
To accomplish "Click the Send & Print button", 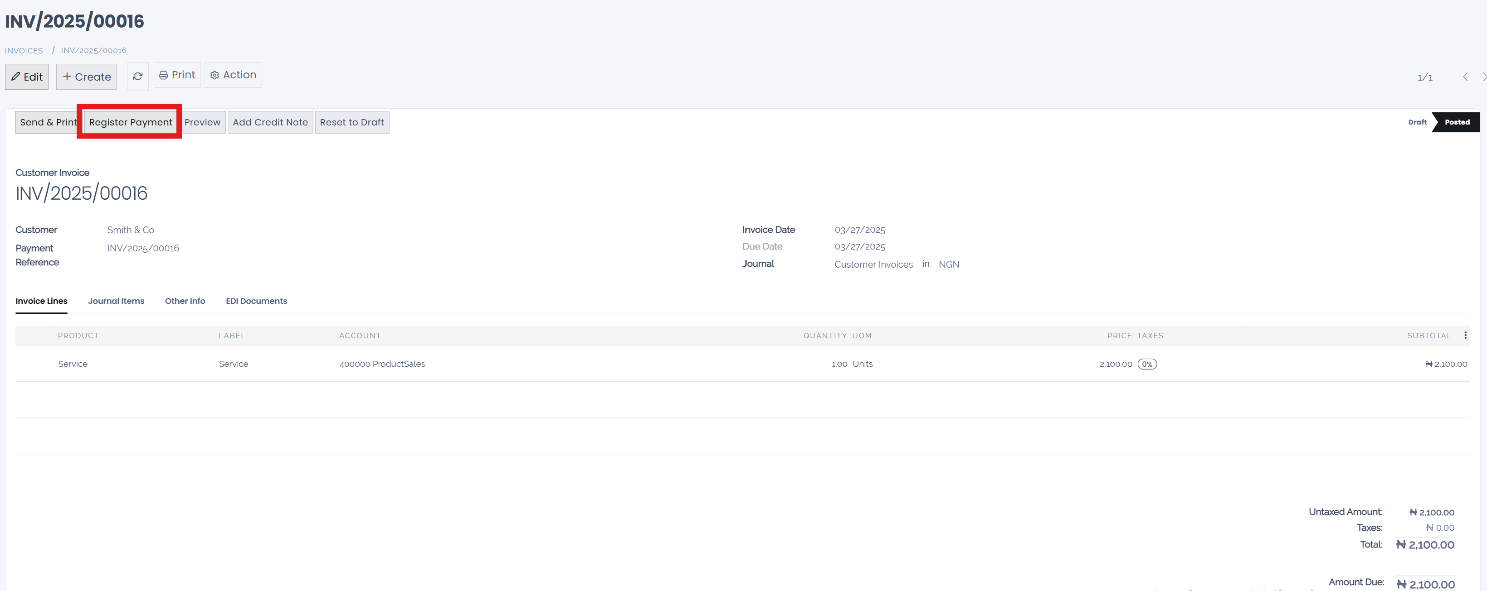I will (48, 122).
